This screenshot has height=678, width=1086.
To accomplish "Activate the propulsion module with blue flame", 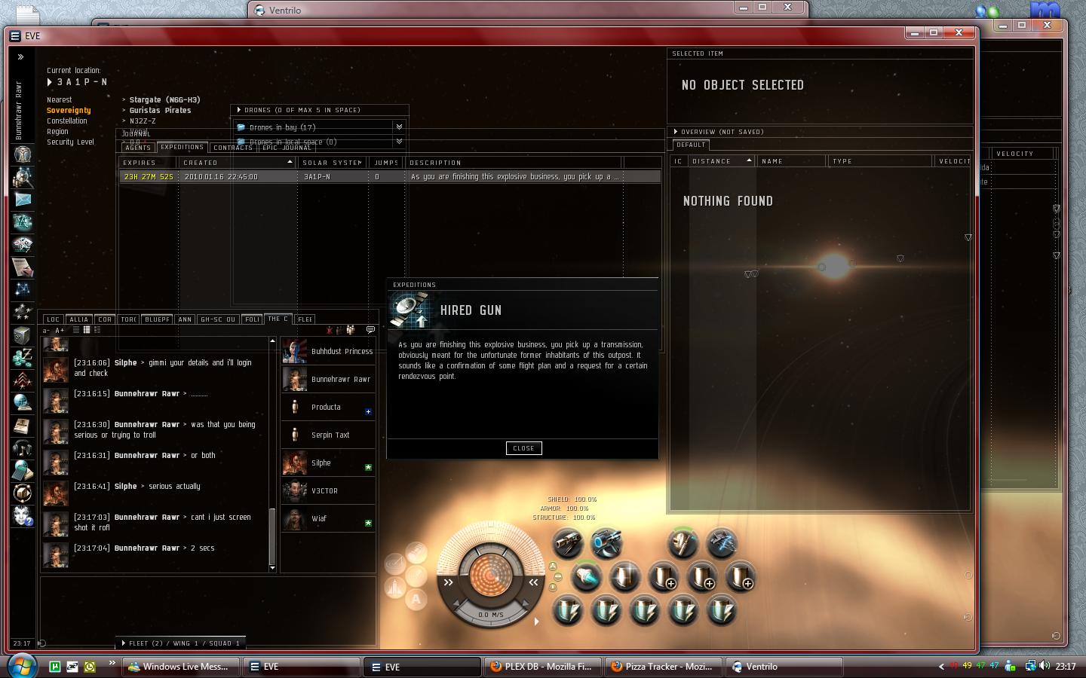I will click(586, 577).
